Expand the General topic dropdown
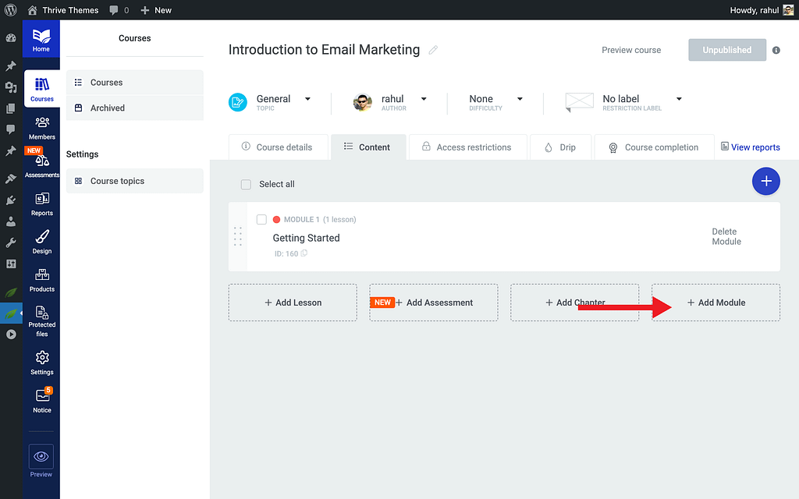The image size is (799, 499). click(307, 99)
